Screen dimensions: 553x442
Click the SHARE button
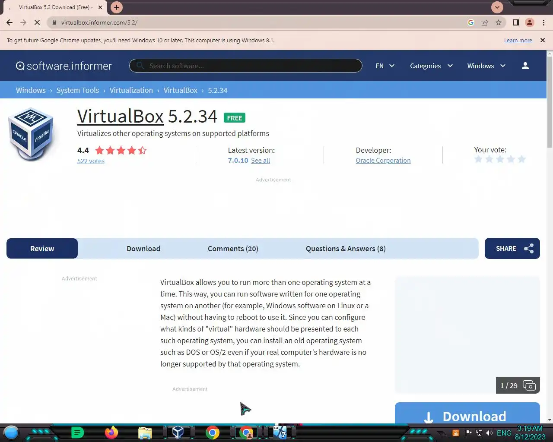pyautogui.click(x=512, y=249)
